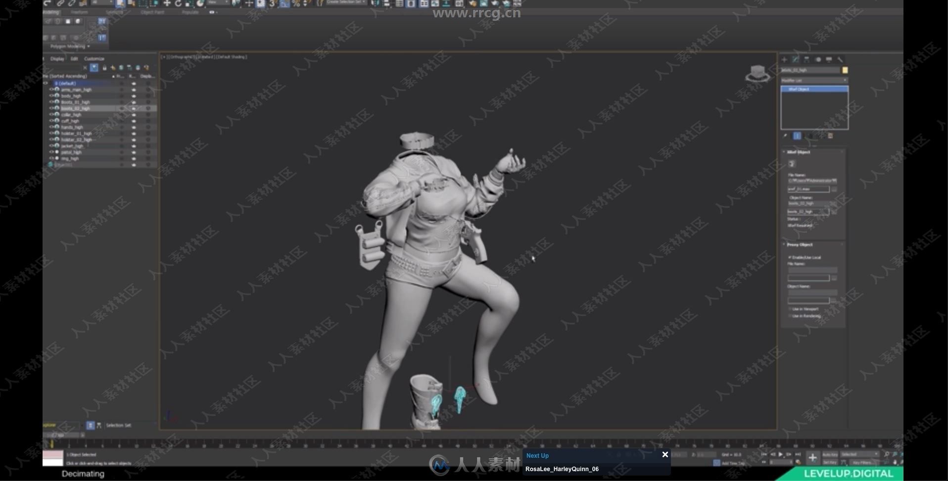The image size is (948, 481).
Task: Switch to the Object Paint ribbon tab
Action: tap(152, 12)
